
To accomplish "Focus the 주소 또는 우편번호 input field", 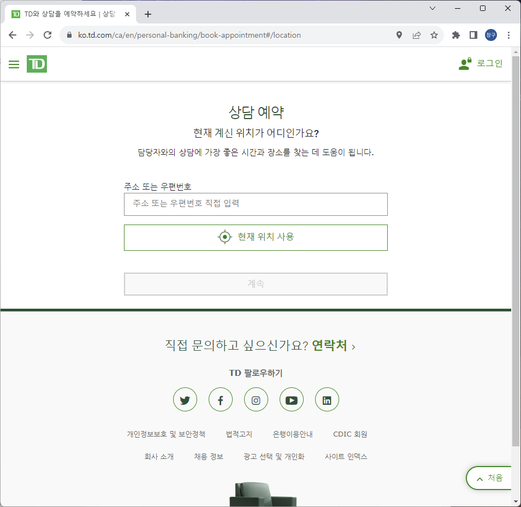I will (256, 204).
